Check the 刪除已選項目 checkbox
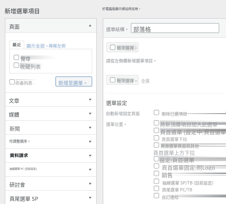This screenshot has height=204, width=226. click(x=156, y=112)
